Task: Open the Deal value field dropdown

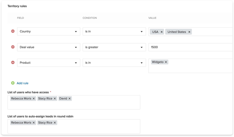Action: tap(49, 47)
